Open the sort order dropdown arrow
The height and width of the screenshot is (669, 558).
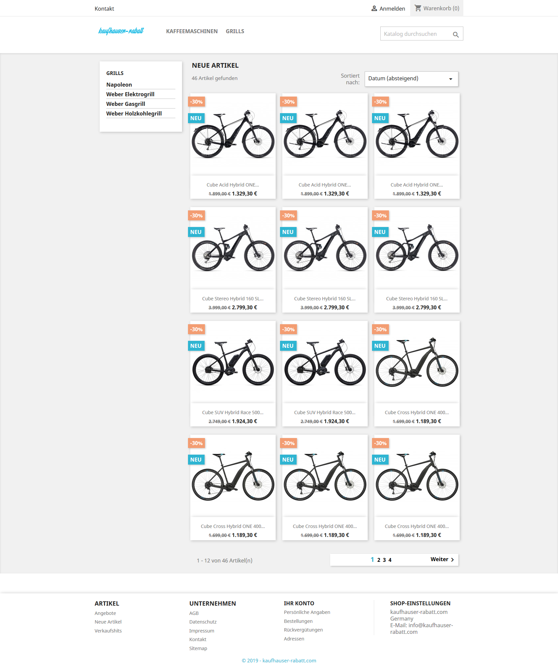[x=451, y=79]
